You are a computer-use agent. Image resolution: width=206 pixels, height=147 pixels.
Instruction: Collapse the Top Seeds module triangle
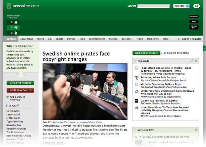click(x=135, y=61)
